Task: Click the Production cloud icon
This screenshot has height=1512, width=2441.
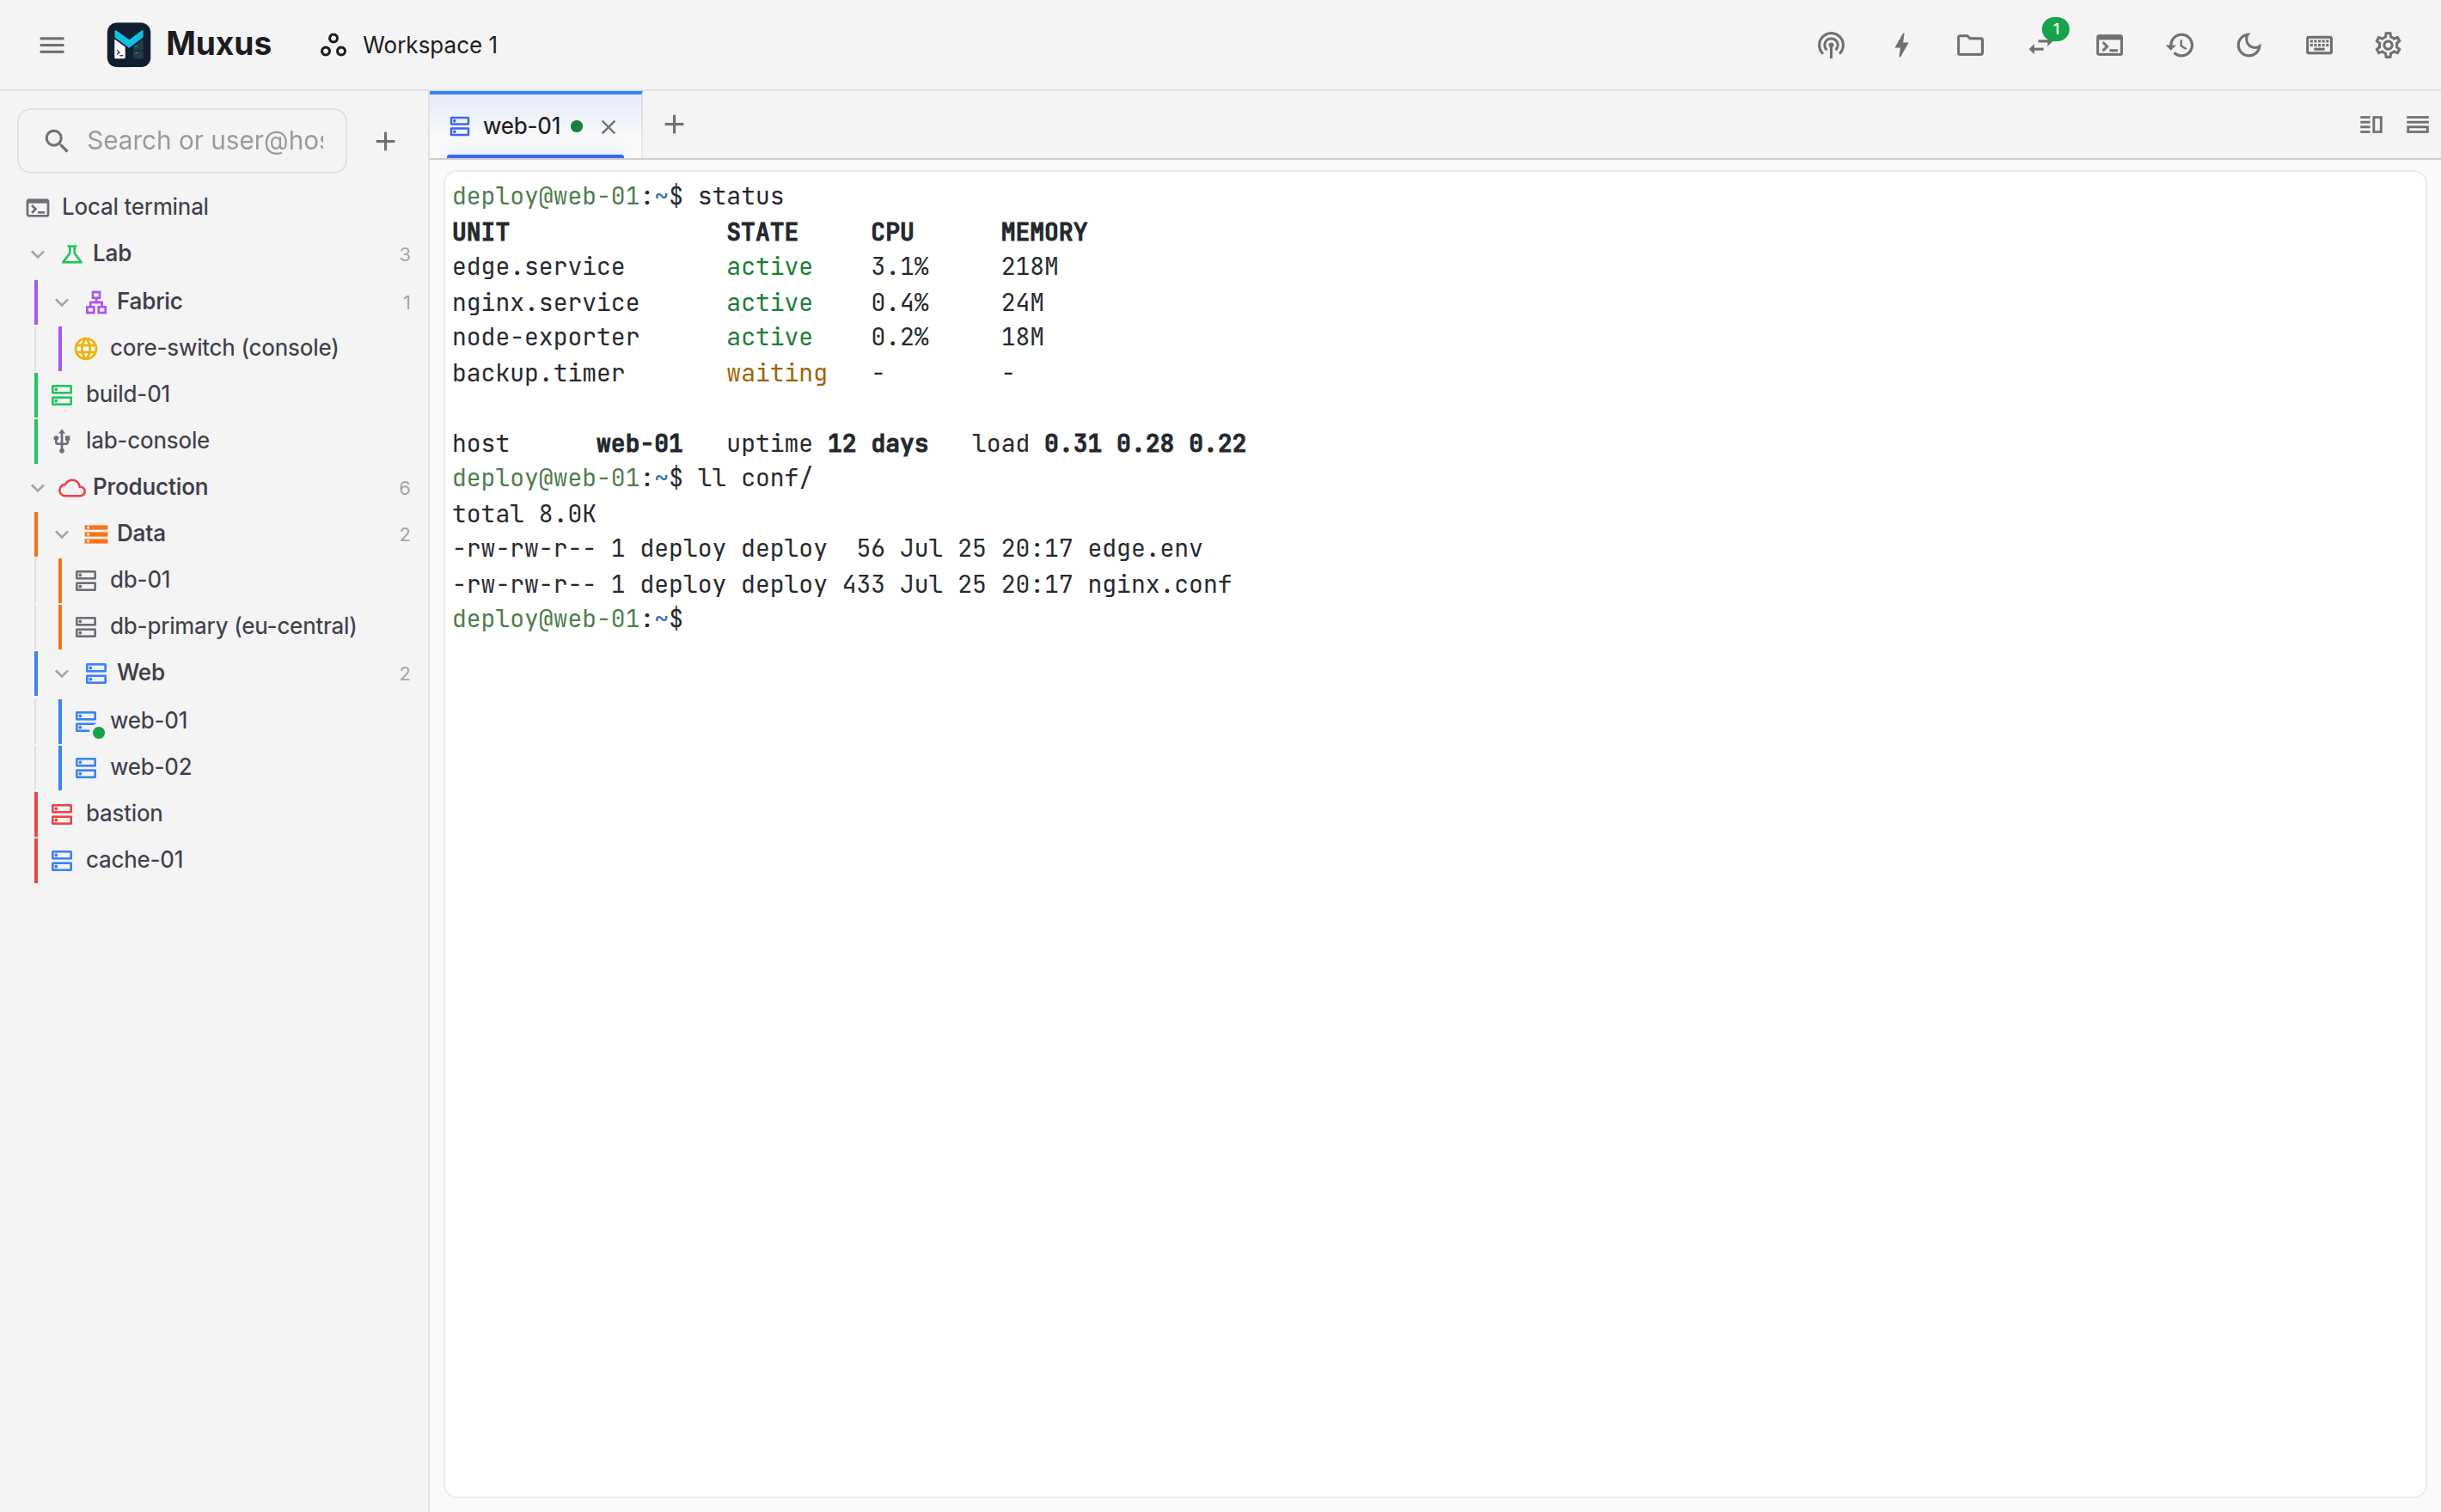Action: 72,488
